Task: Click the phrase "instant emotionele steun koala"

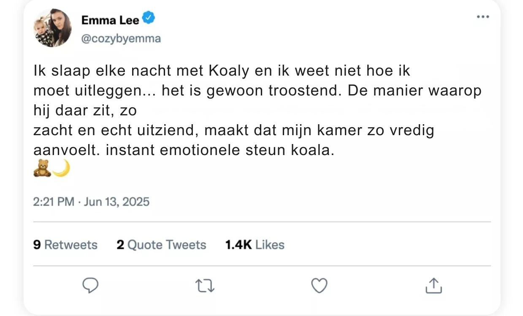Action: [219, 150]
